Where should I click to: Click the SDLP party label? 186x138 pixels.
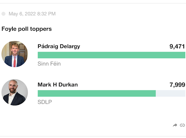click(x=45, y=102)
